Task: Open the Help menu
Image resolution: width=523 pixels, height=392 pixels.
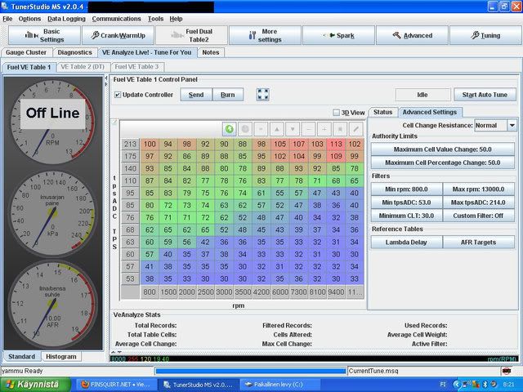Action: (x=176, y=19)
